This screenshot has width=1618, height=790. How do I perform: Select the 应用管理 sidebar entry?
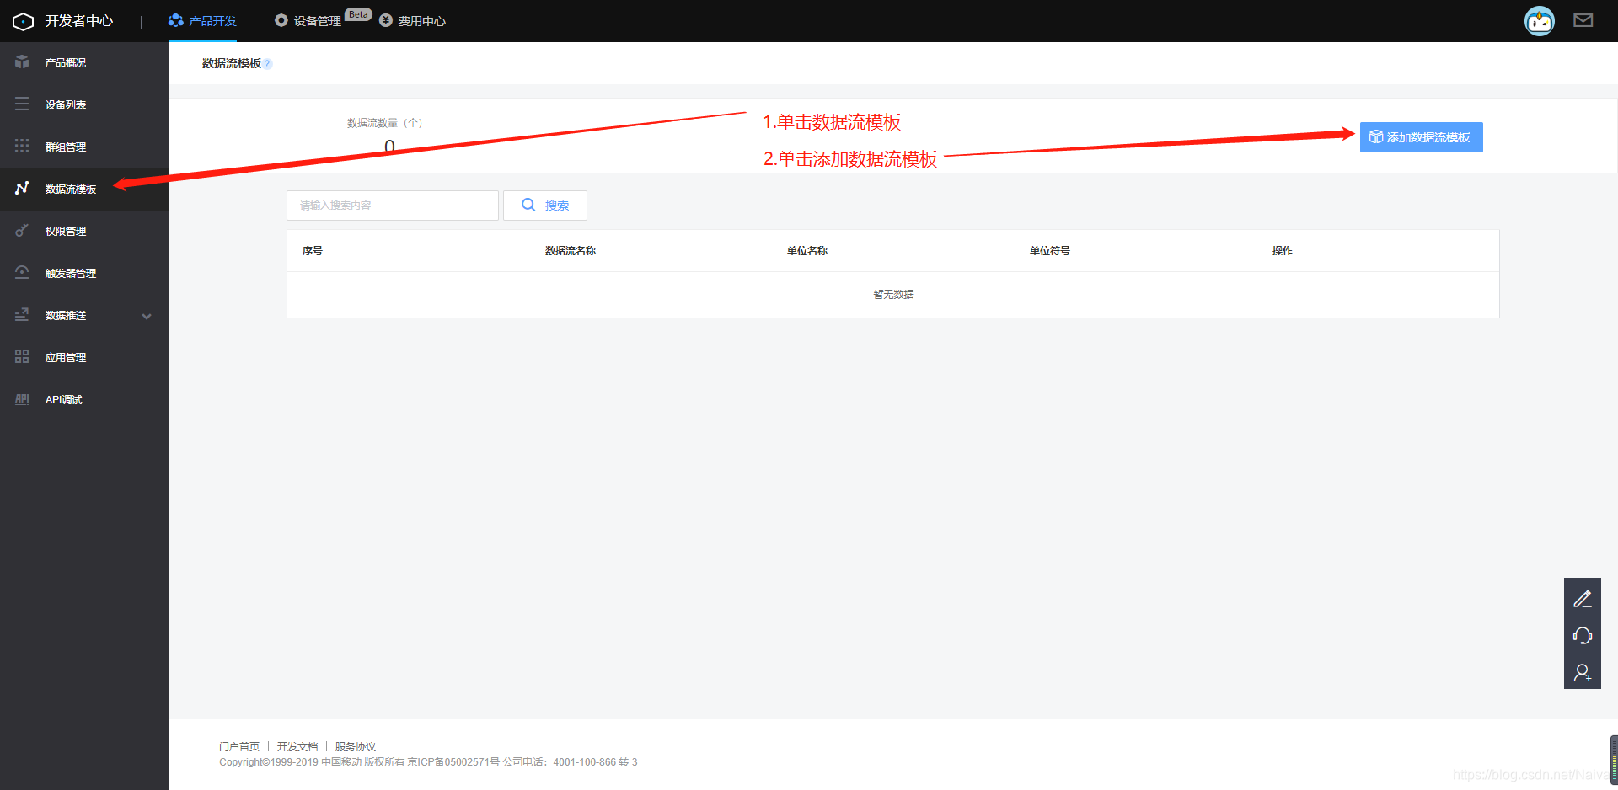click(x=22, y=356)
